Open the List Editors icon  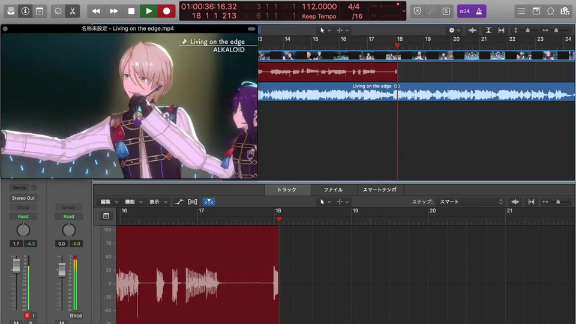coord(521,11)
